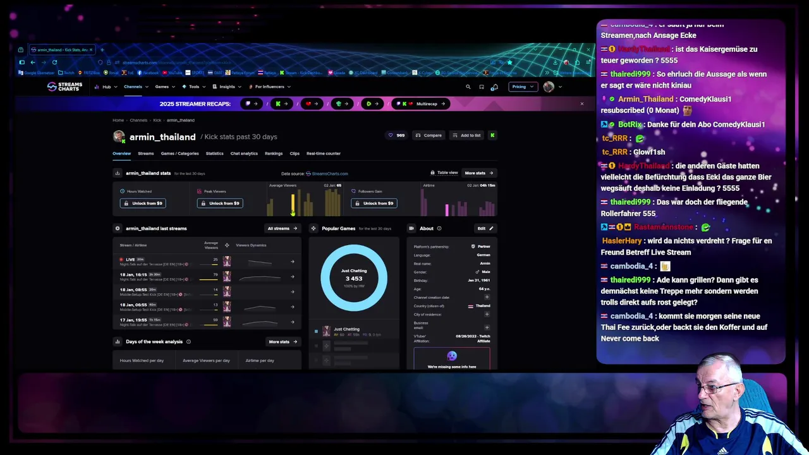Expand the Channels menu dropdown
Image resolution: width=809 pixels, height=455 pixels.
(135, 87)
